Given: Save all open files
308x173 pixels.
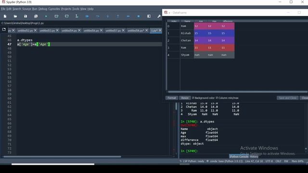Looking at the screenshot, I should pyautogui.click(x=36, y=16).
